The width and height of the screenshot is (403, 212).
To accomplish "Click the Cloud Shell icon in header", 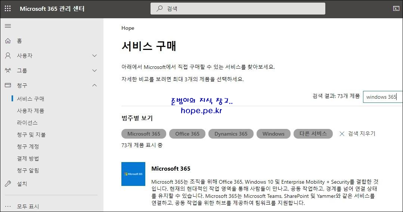I will 396,9.
